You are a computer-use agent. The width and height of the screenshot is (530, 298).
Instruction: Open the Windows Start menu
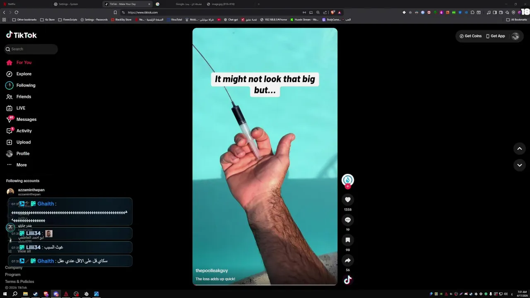click(5, 294)
